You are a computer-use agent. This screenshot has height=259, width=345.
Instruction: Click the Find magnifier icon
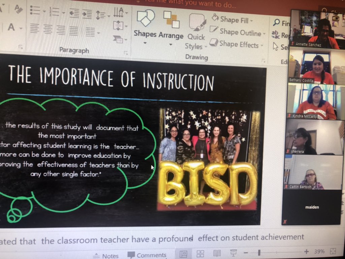pos(276,22)
